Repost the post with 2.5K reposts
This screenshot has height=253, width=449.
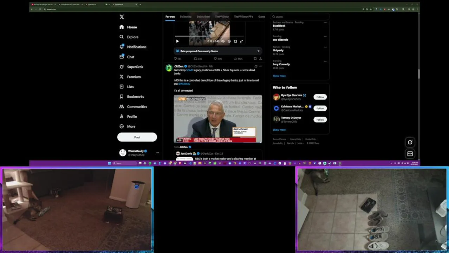point(198,59)
